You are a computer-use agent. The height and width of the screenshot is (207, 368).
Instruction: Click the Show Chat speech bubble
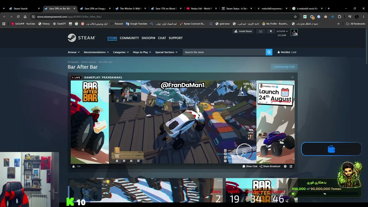point(244,166)
